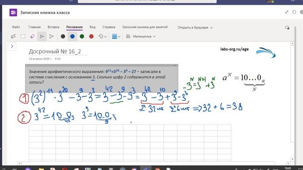Screen dimensions: 303x170
Task: Click the page title Досрочный № 16_2
Action: click(x=55, y=51)
